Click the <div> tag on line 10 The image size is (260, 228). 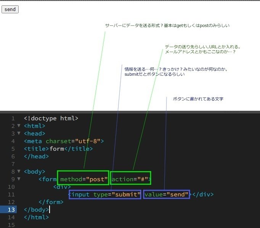pyautogui.click(x=62, y=187)
